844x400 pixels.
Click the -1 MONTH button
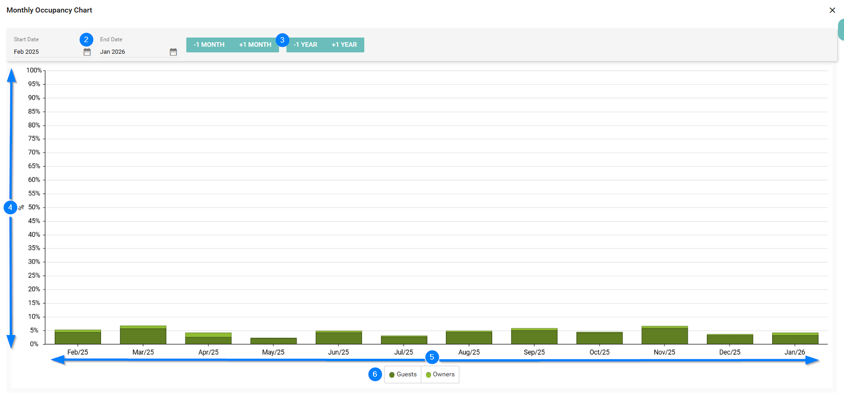(x=209, y=45)
